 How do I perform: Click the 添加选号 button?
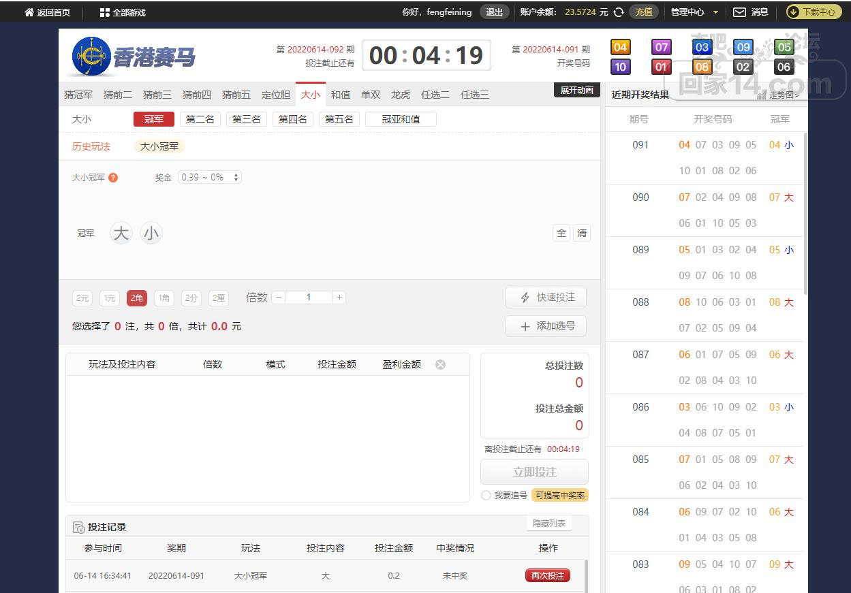tap(546, 326)
